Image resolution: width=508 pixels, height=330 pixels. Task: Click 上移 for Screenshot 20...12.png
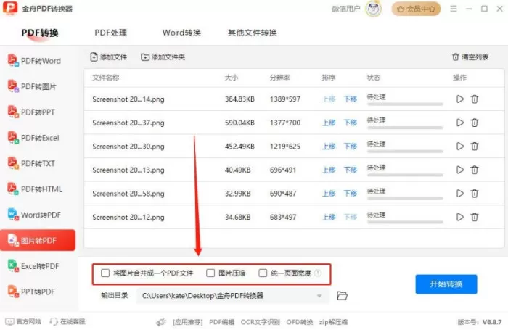(x=329, y=217)
